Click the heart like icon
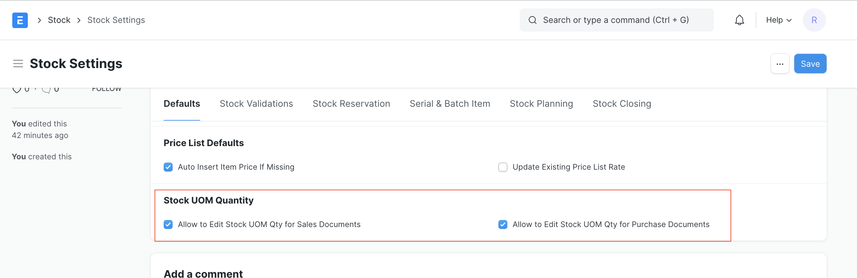This screenshot has width=857, height=278. [16, 89]
